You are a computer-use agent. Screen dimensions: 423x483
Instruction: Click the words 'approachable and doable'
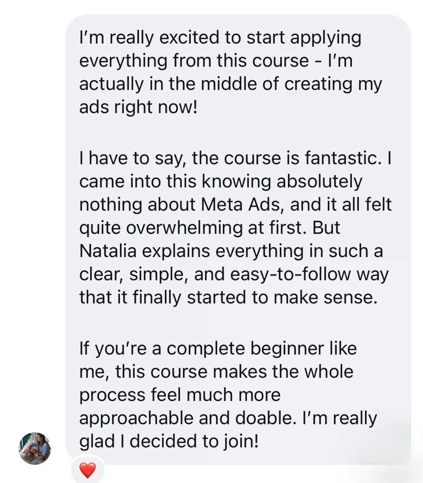[x=186, y=418]
